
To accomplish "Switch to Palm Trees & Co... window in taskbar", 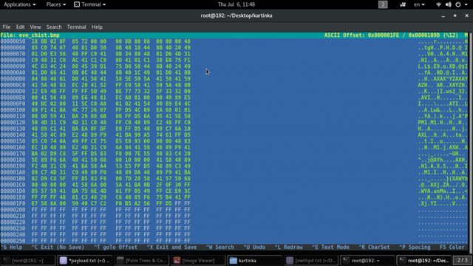I will point(142,260).
